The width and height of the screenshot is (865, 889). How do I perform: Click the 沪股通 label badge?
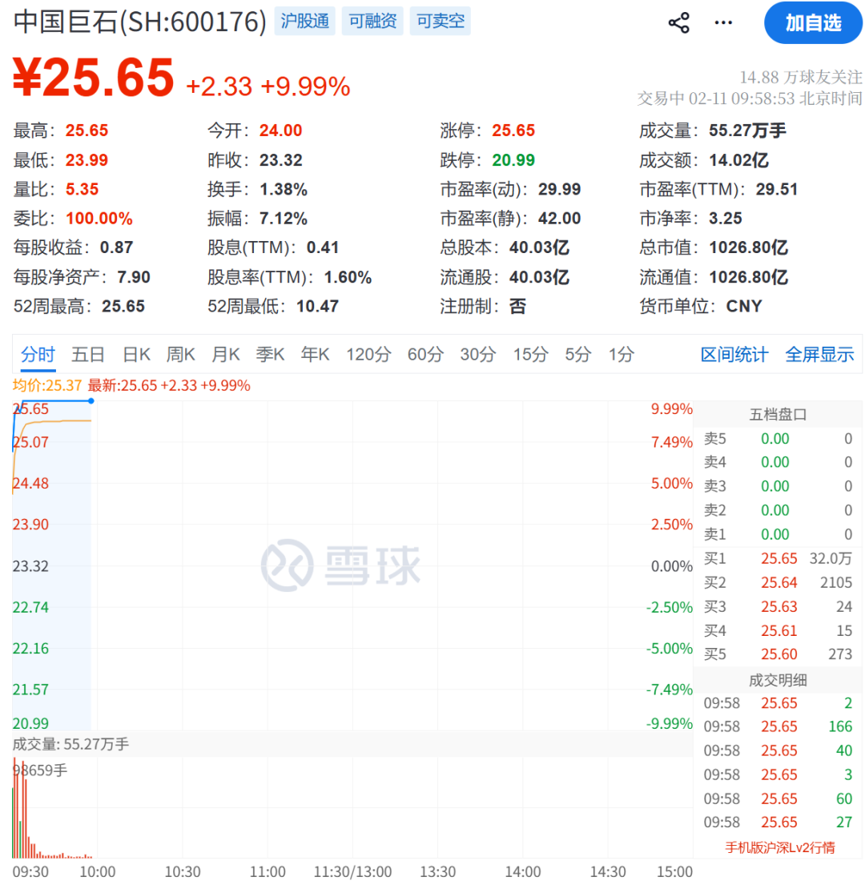304,22
